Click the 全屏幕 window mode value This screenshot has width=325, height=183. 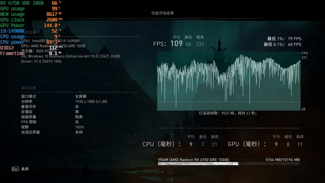coord(80,96)
